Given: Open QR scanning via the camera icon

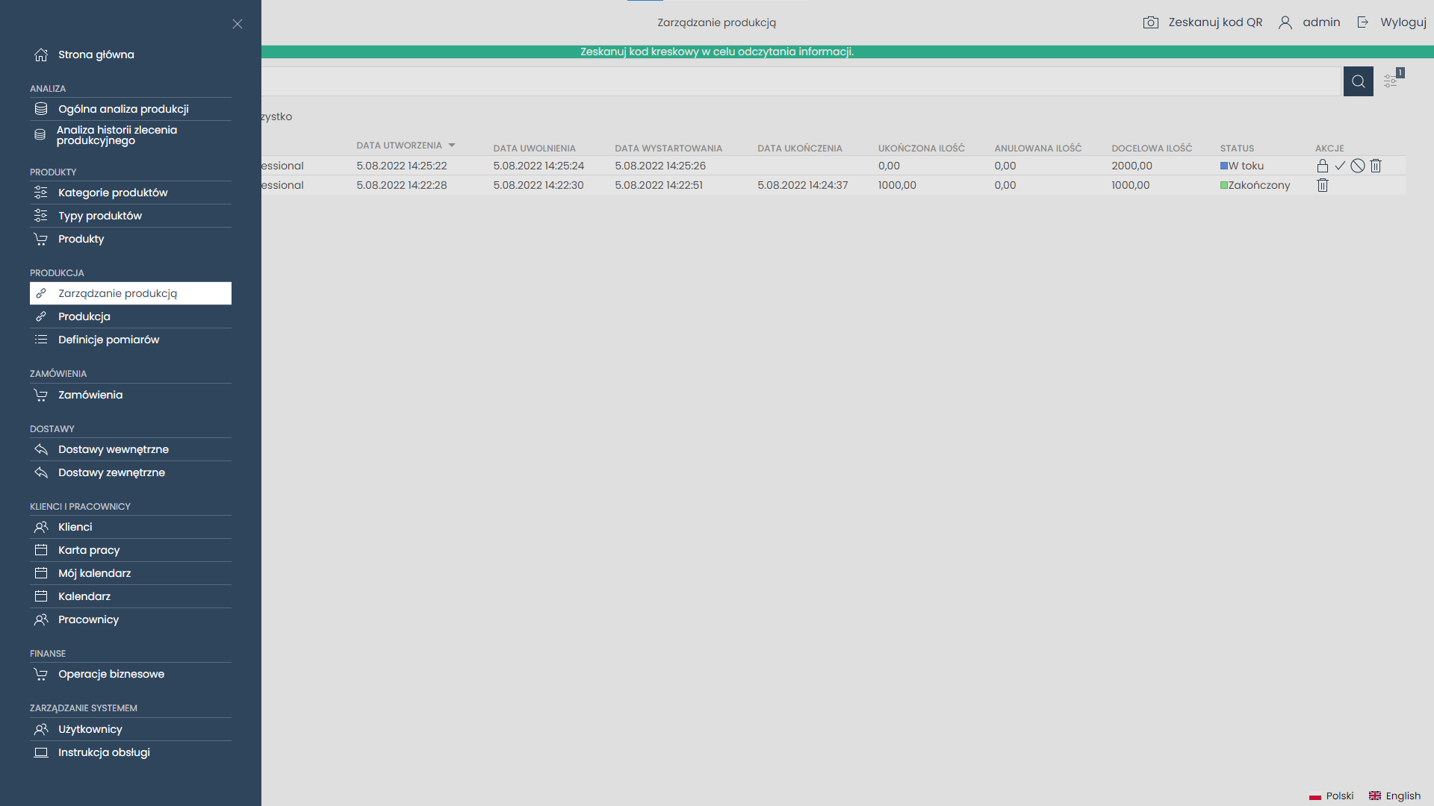Looking at the screenshot, I should [x=1151, y=22].
